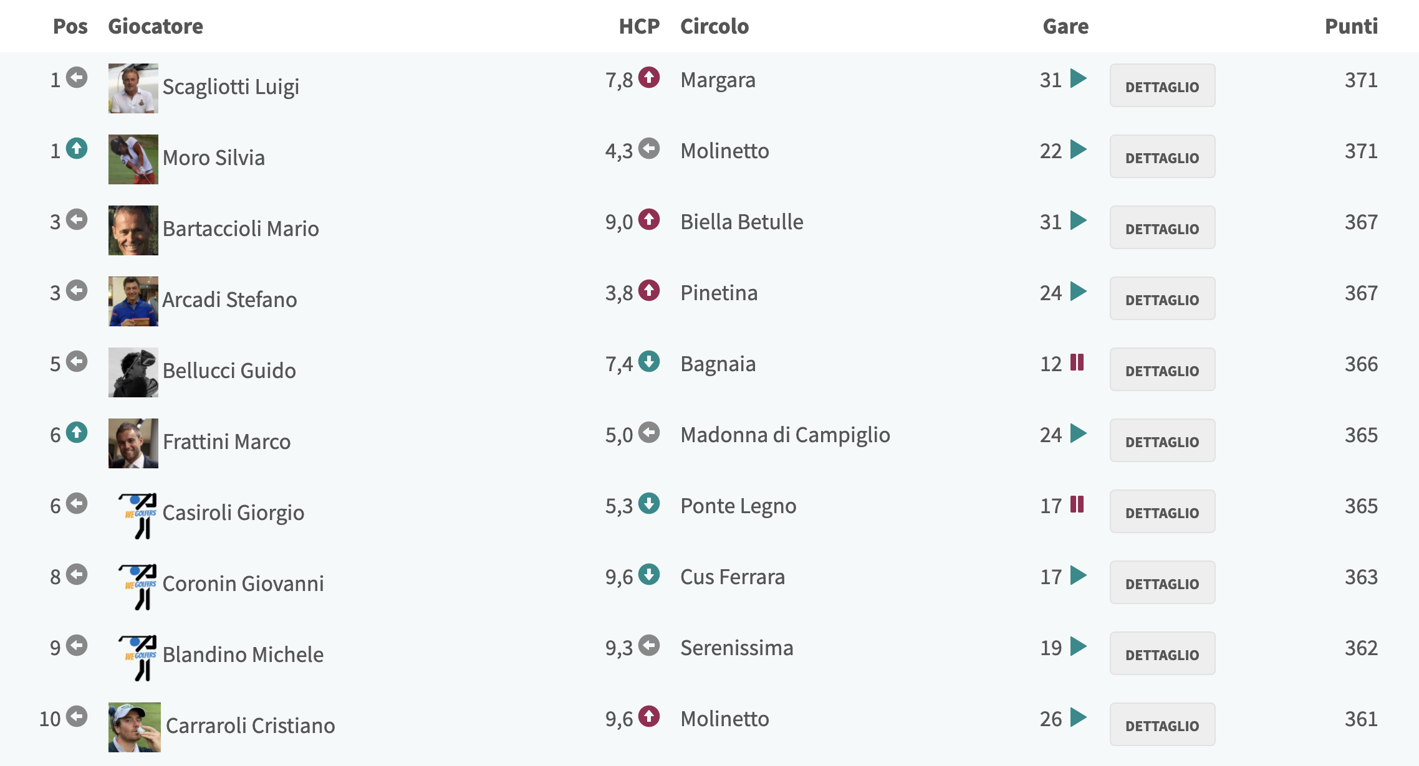Screen dimensions: 1419x766
Task: Click the red up-arrow HCP icon for Arcadi Stefano
Action: [x=649, y=291]
